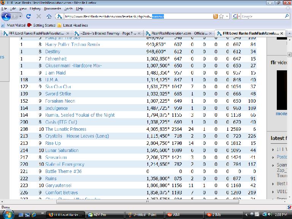Click the horizontal scrollbar thumb
292x219 pixels.
click(x=148, y=202)
